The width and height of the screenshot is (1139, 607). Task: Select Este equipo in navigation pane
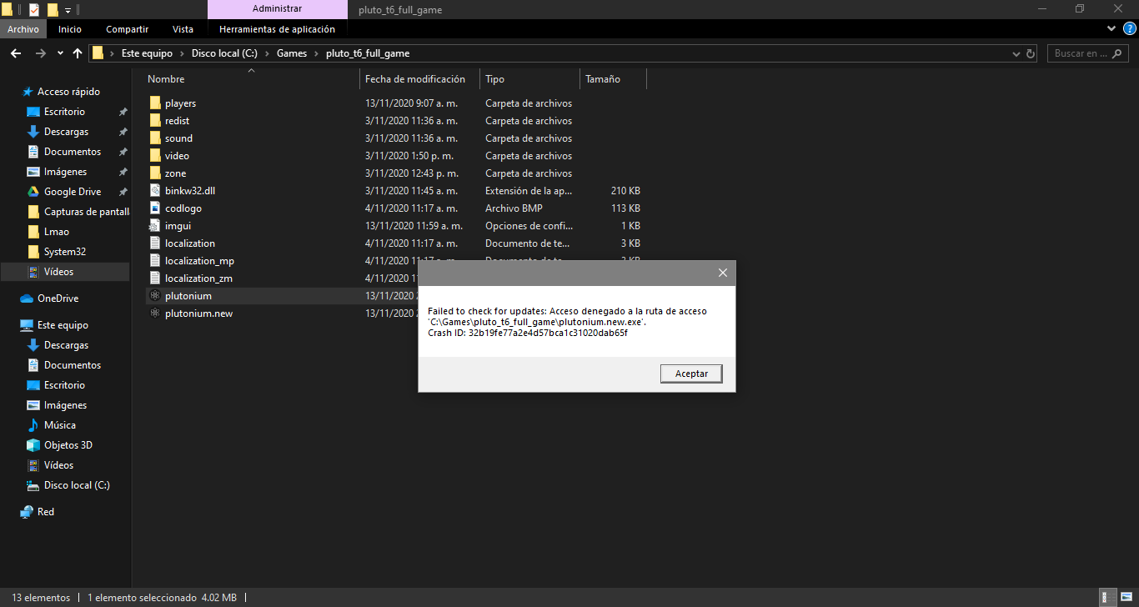(63, 325)
